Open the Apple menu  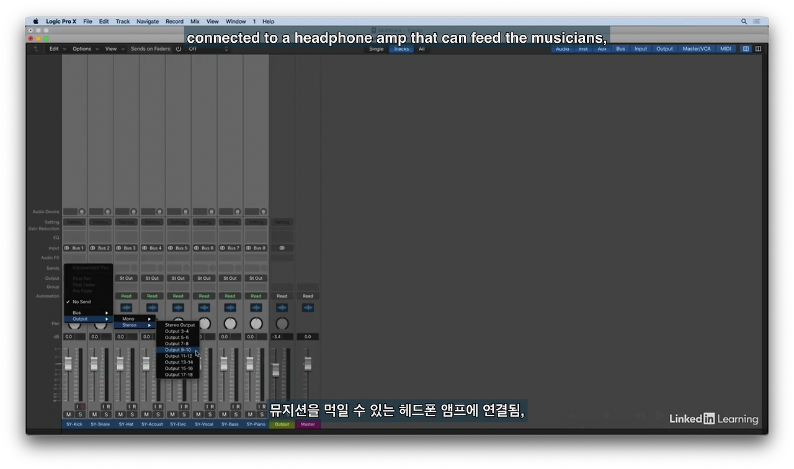[x=35, y=21]
